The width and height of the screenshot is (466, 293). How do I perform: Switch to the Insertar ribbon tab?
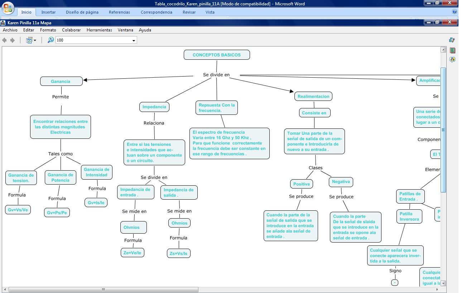(x=48, y=12)
